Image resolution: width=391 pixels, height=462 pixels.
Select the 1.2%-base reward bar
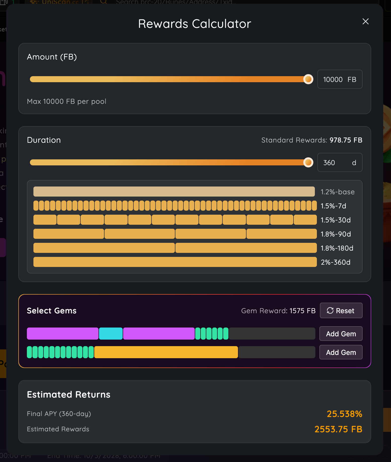[x=174, y=192]
